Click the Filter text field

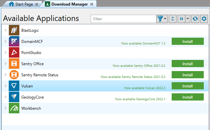[x=124, y=19]
